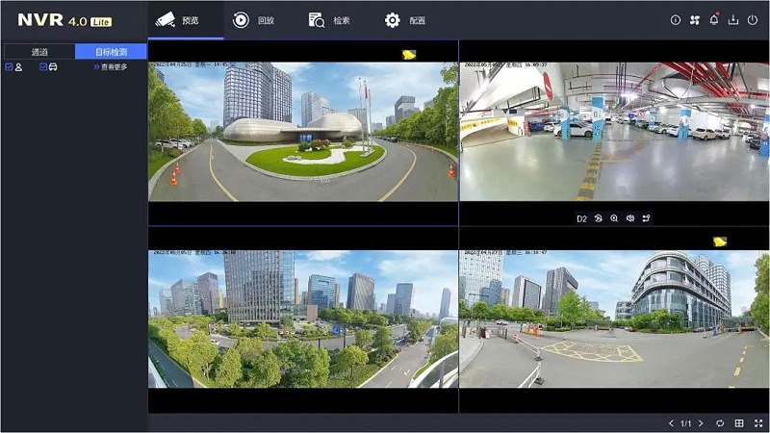Open the system information icon
The height and width of the screenshot is (433, 770).
coord(675,20)
